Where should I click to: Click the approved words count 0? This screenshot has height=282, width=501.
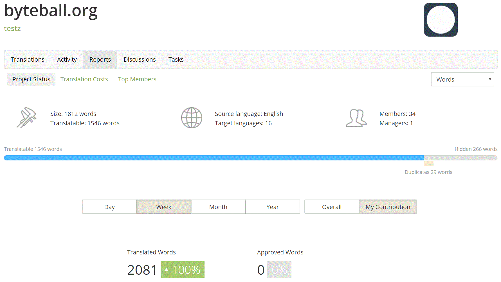tap(261, 270)
